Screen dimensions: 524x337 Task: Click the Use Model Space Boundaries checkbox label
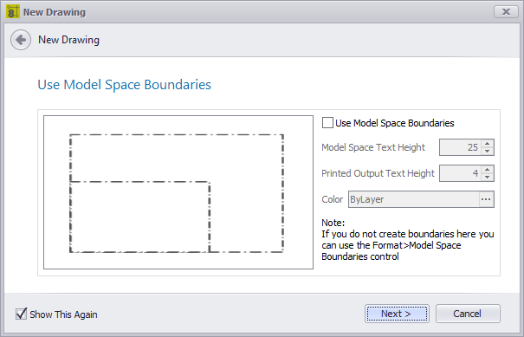[x=395, y=123]
